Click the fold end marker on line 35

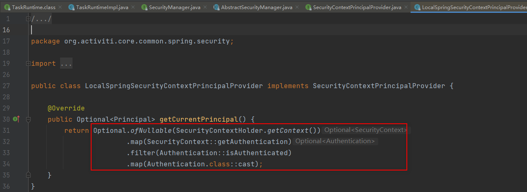pos(28,175)
